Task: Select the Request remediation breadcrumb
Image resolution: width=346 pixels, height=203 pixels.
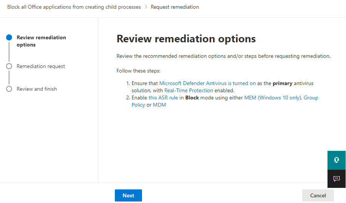Action: (175, 7)
